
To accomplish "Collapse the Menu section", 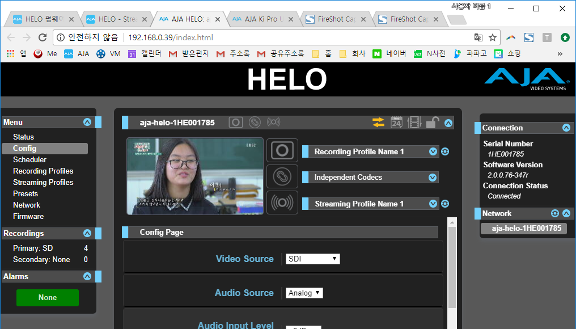I will [x=87, y=122].
